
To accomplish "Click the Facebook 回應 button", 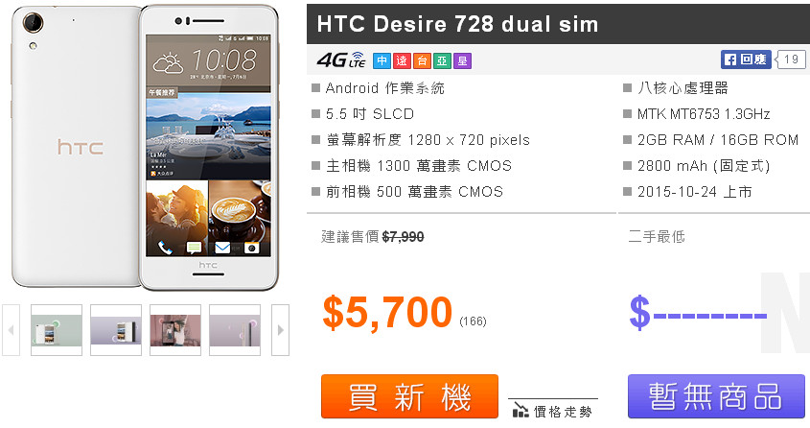I will pyautogui.click(x=747, y=59).
